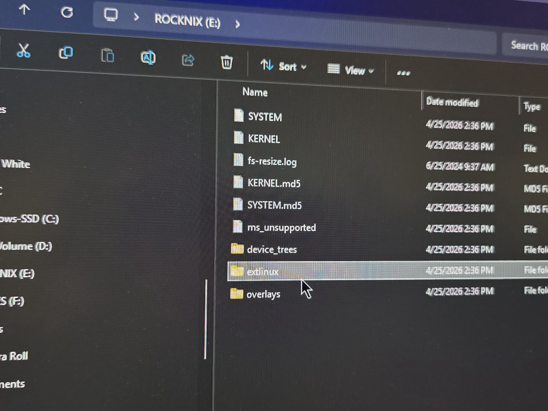Click the navigation pane scrollbar
This screenshot has width=548, height=411.
(x=206, y=319)
